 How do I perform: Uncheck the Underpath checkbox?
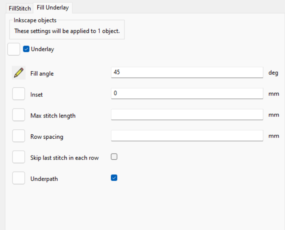pos(114,178)
